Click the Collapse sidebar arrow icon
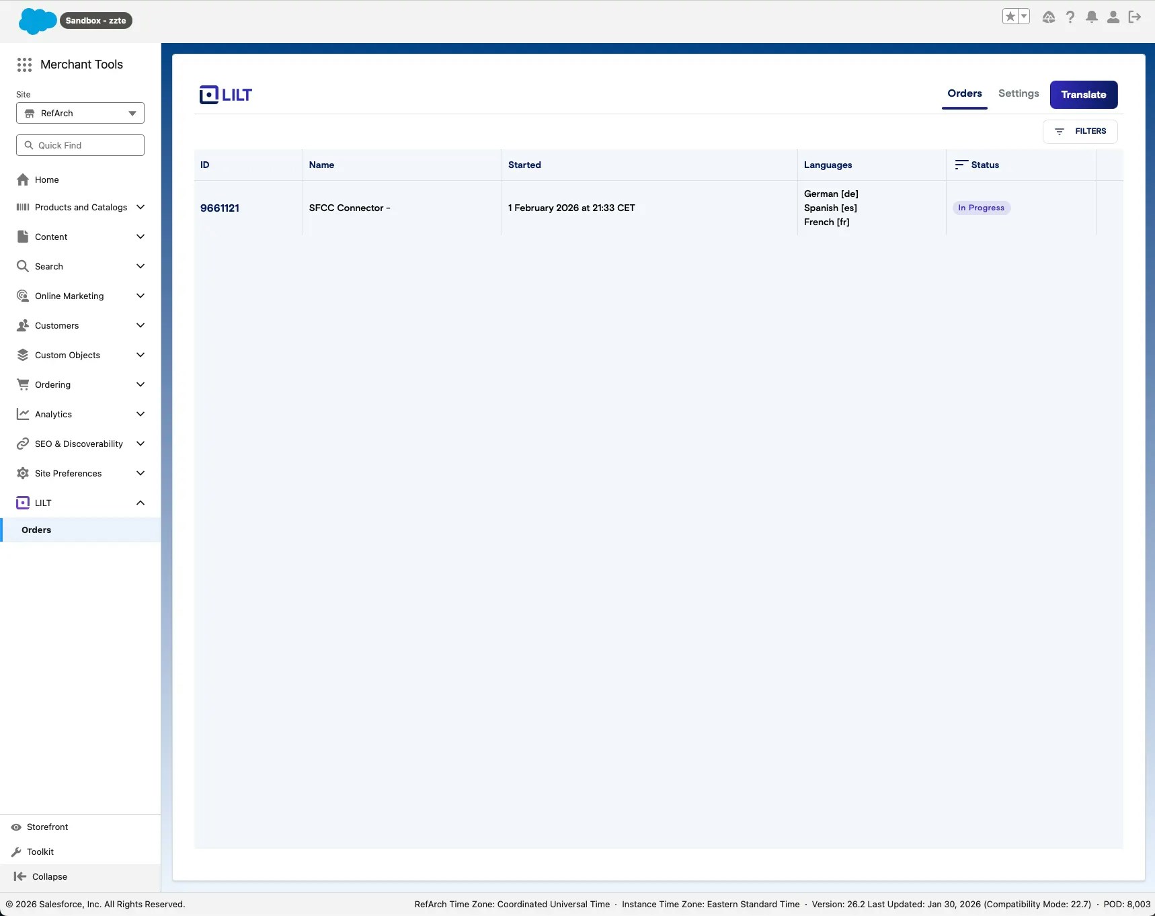The height and width of the screenshot is (916, 1155). coord(20,876)
